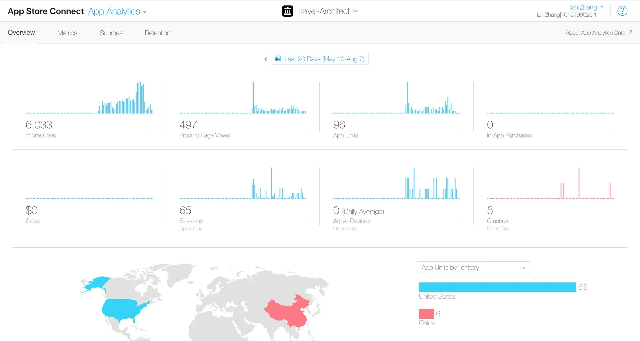Click the Active Devices label

(x=352, y=221)
